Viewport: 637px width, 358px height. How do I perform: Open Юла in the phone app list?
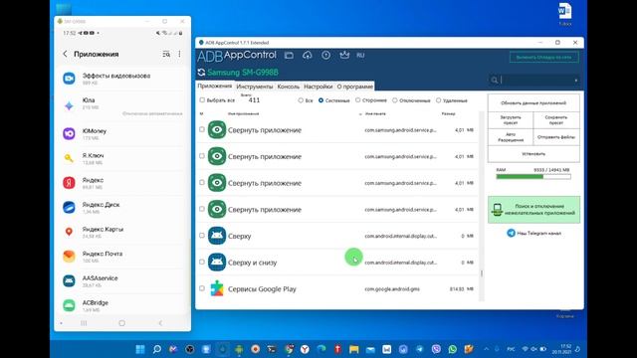click(x=122, y=105)
